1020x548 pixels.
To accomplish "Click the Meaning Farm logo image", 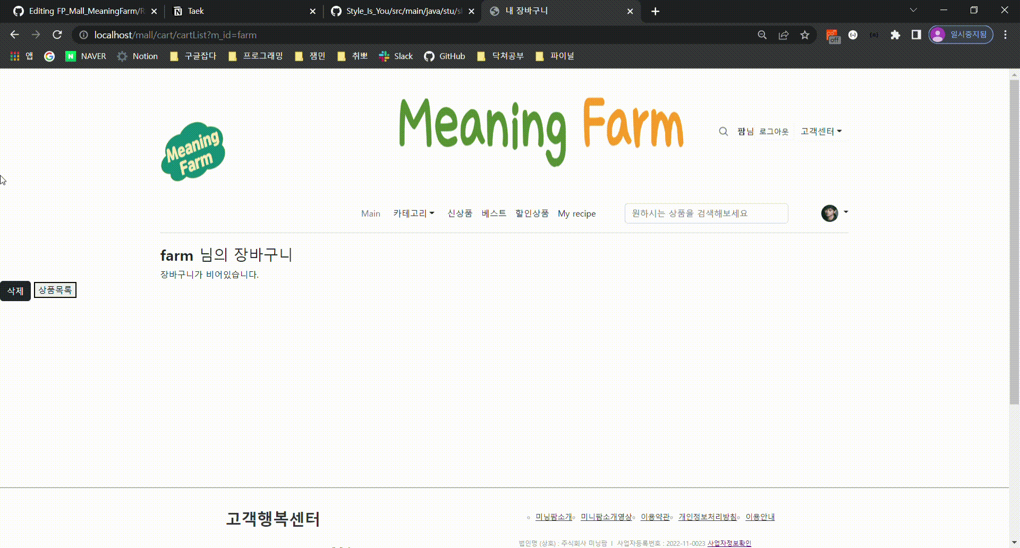I will coord(193,151).
